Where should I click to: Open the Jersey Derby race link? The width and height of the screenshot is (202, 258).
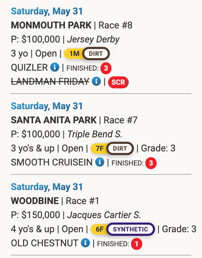point(93,39)
